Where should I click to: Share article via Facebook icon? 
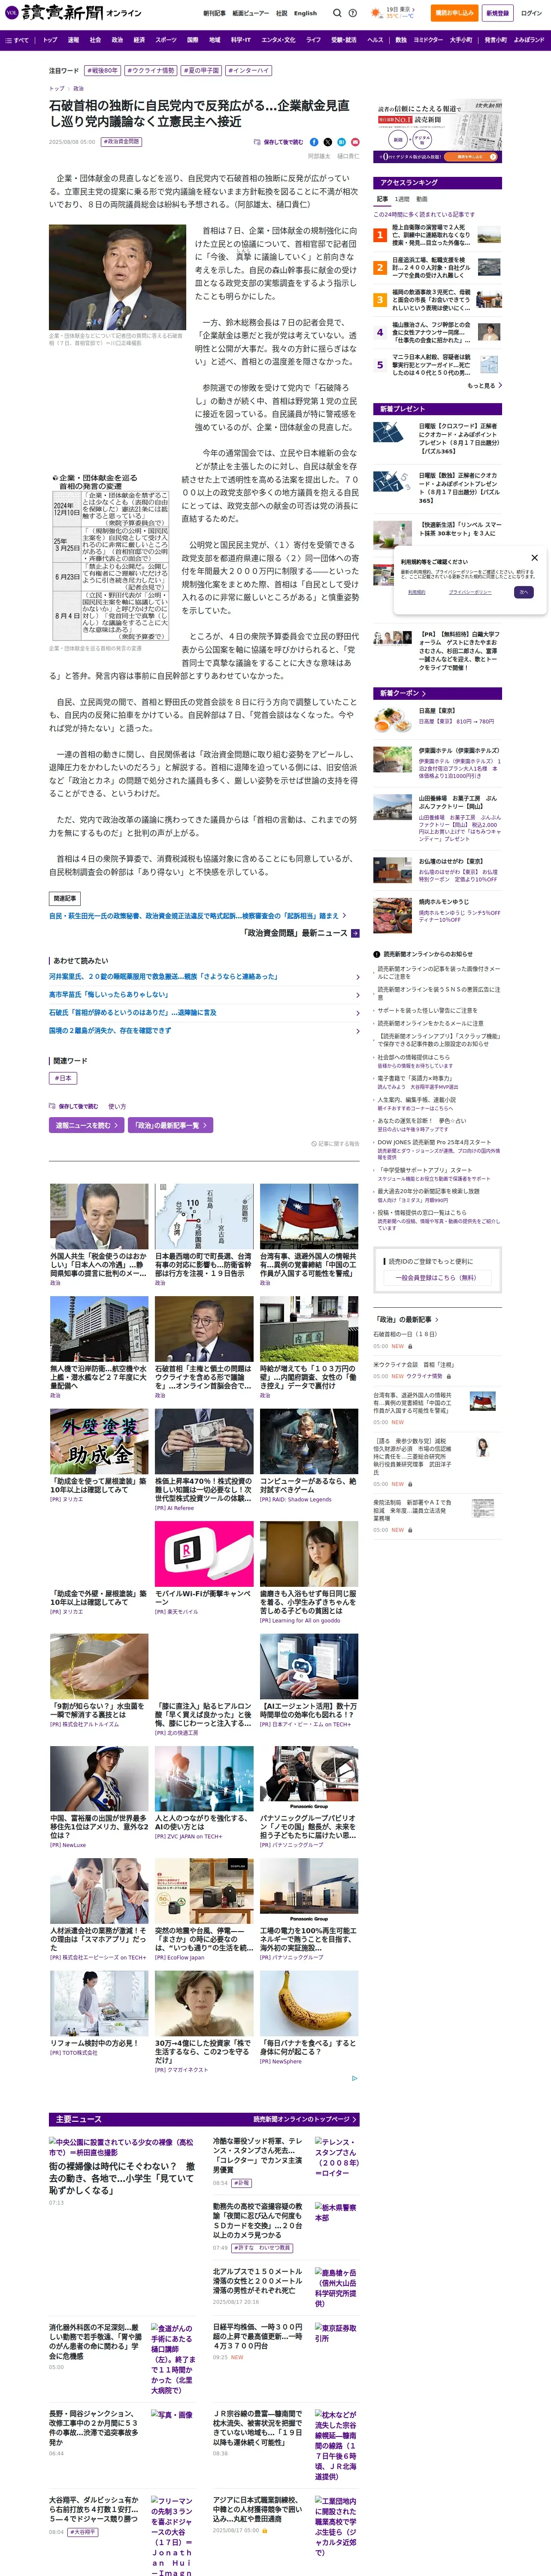(314, 142)
